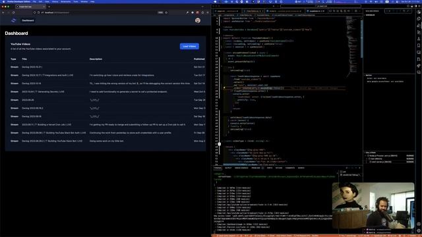Image resolution: width=422 pixels, height=237 pixels.
Task: Open More Actions in editor toolbar
Action: tap(359, 11)
